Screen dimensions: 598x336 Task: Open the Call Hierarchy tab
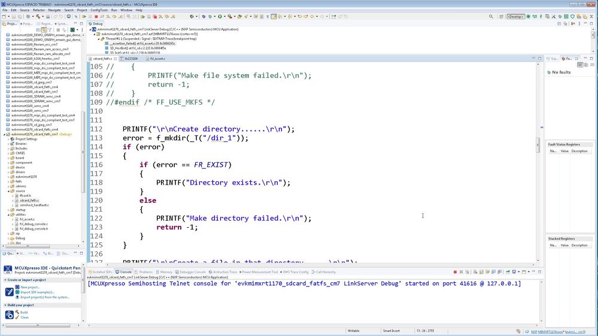click(324, 272)
